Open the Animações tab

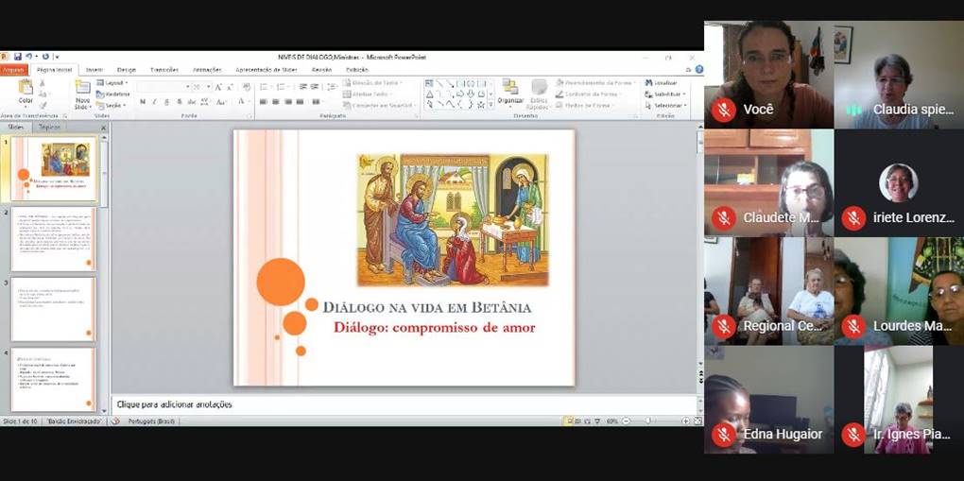tap(207, 70)
